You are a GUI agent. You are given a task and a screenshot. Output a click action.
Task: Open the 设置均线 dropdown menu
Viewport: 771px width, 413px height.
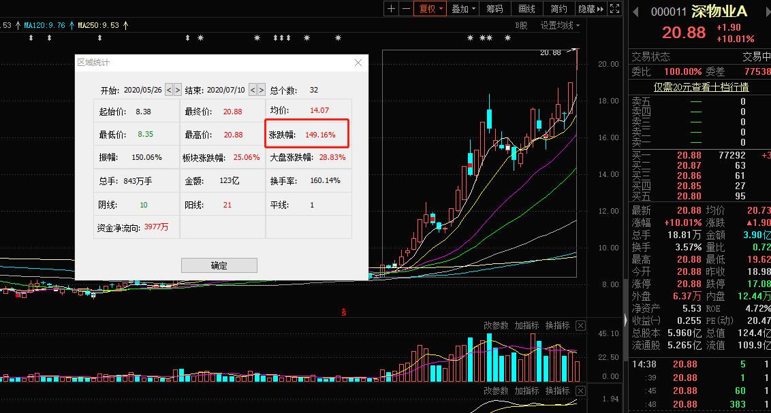(560, 25)
